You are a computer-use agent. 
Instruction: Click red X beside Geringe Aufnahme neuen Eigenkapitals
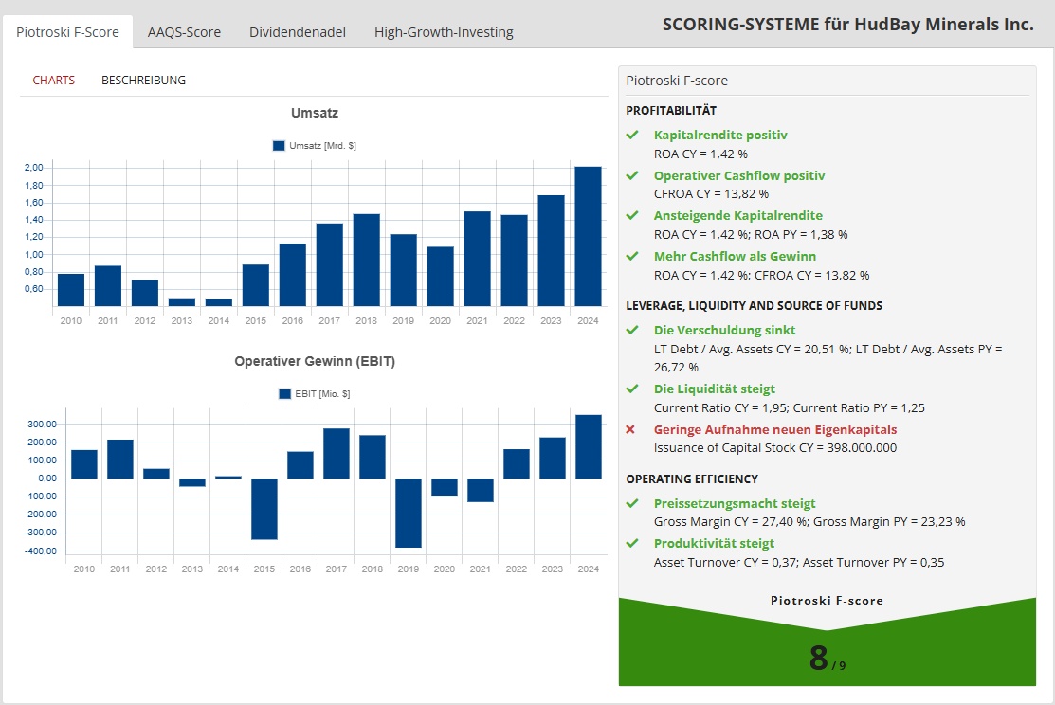631,430
